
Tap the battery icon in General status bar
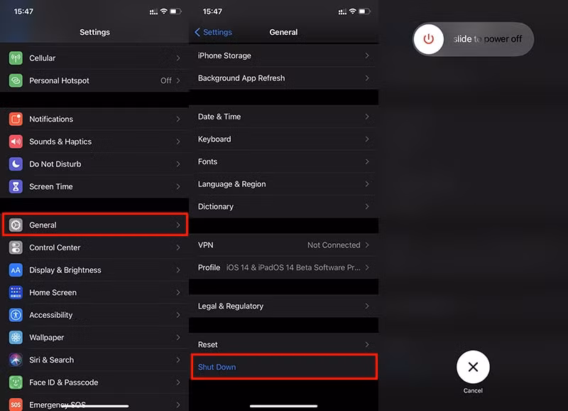click(364, 11)
